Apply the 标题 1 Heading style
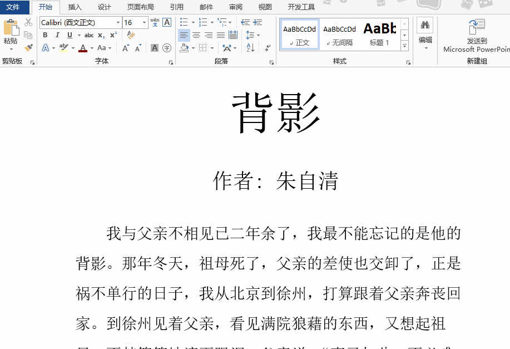510x349 pixels. pyautogui.click(x=379, y=35)
